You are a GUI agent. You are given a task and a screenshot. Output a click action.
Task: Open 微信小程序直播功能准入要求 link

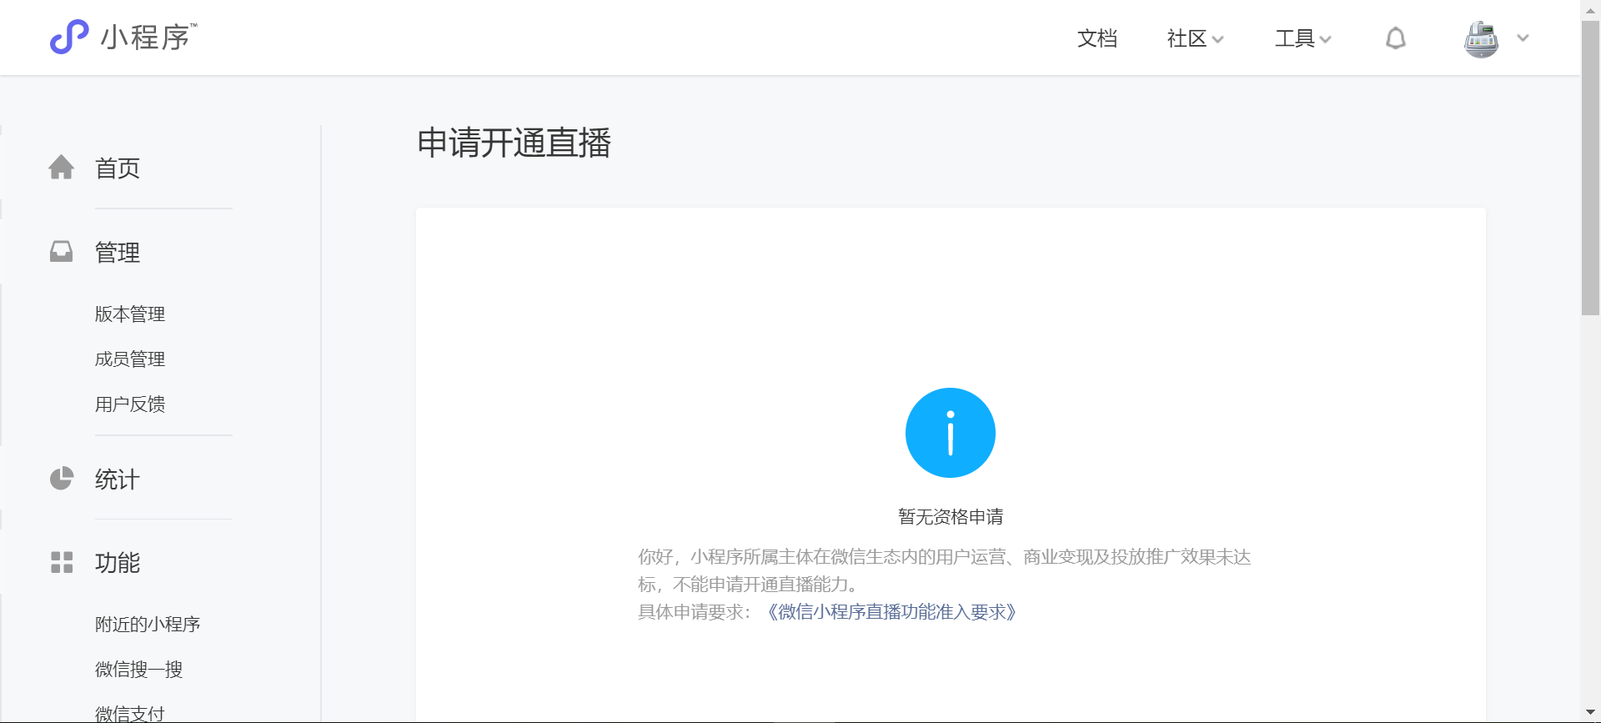(x=891, y=612)
